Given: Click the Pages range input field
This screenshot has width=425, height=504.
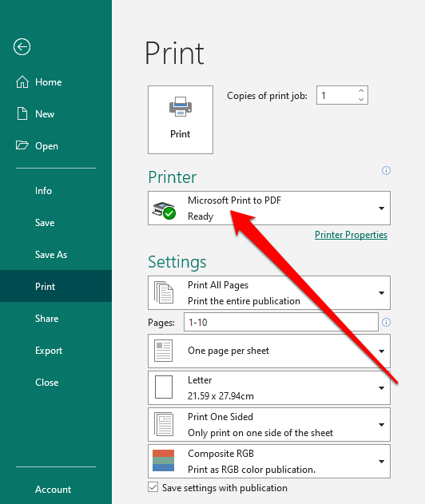Looking at the screenshot, I should point(281,322).
